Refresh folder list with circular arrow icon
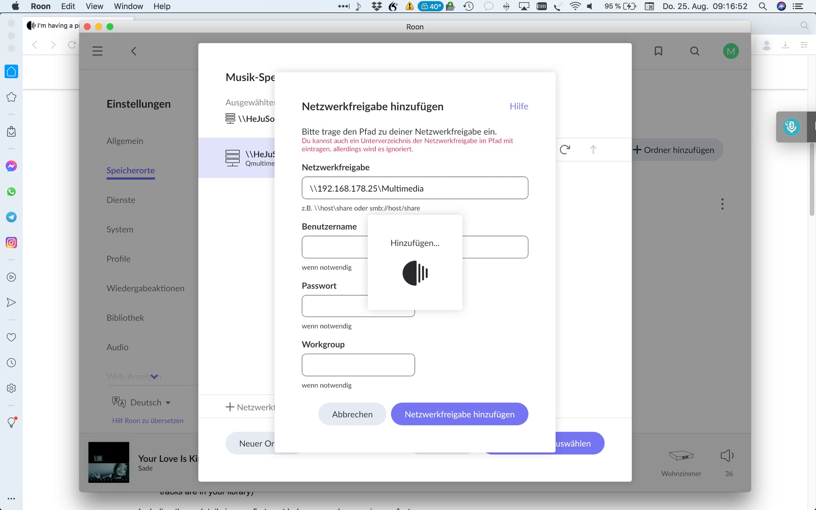 pyautogui.click(x=565, y=150)
